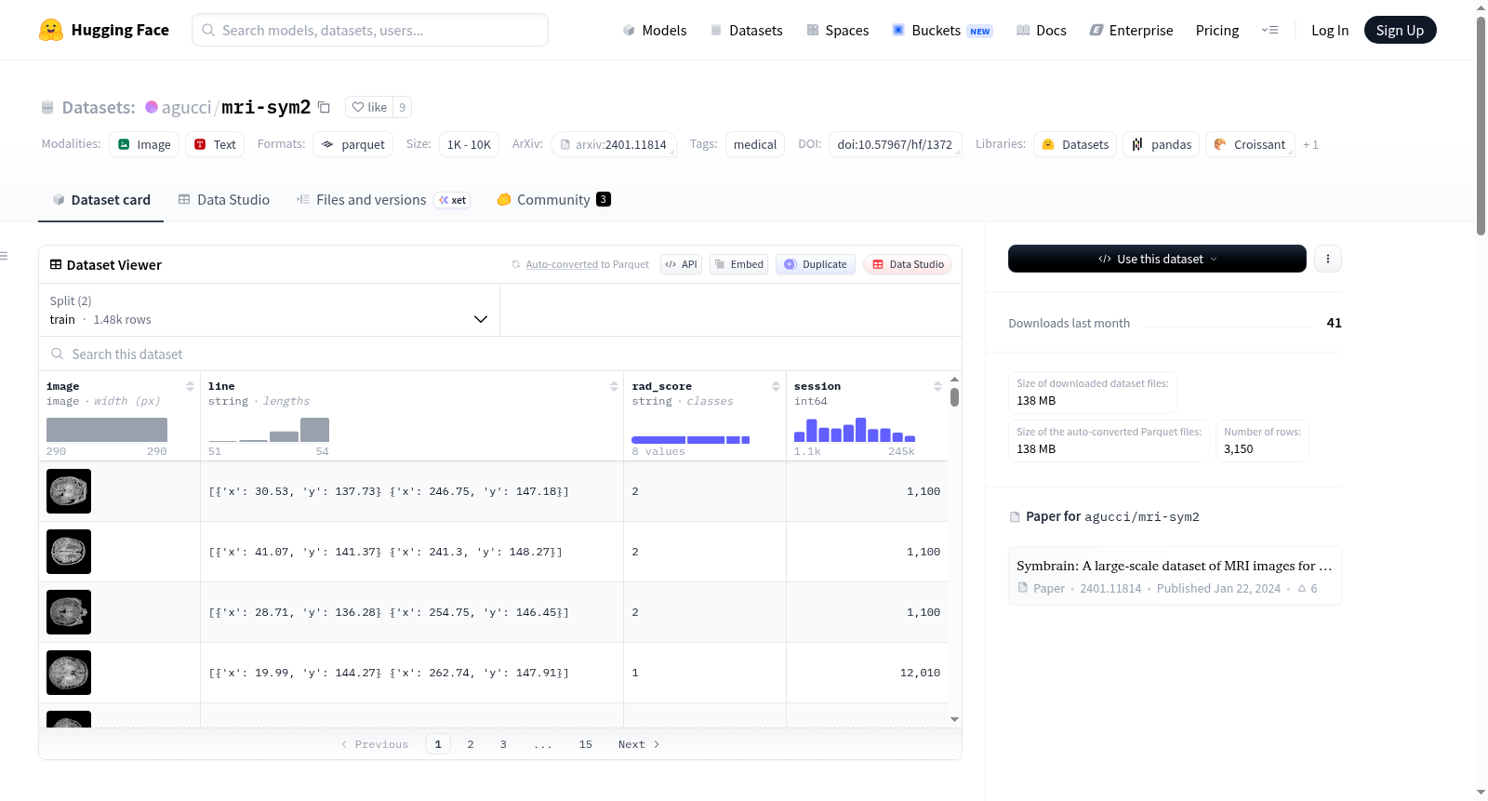1488x801 pixels.
Task: Sort the line column
Action: 614,386
